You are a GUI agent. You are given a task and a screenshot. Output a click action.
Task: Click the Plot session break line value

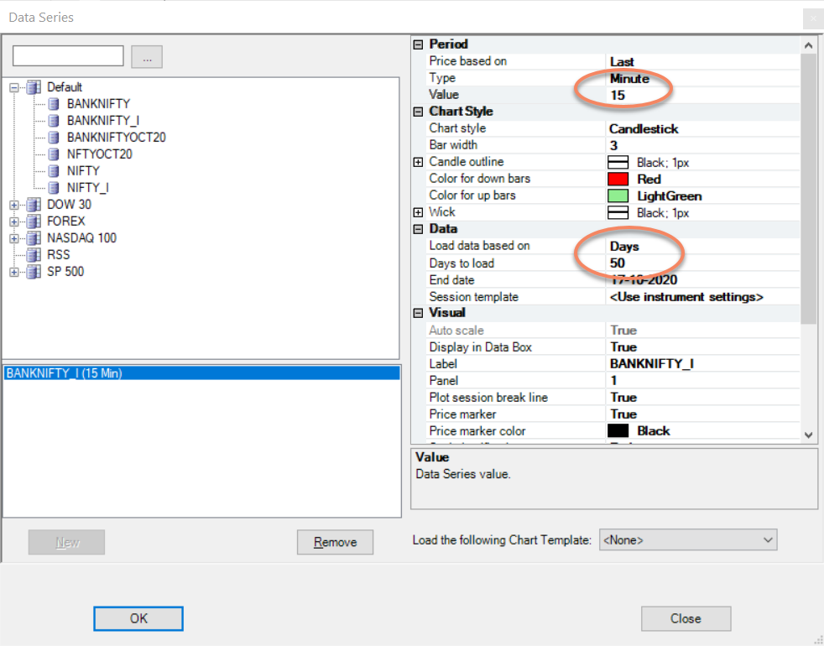tap(623, 398)
